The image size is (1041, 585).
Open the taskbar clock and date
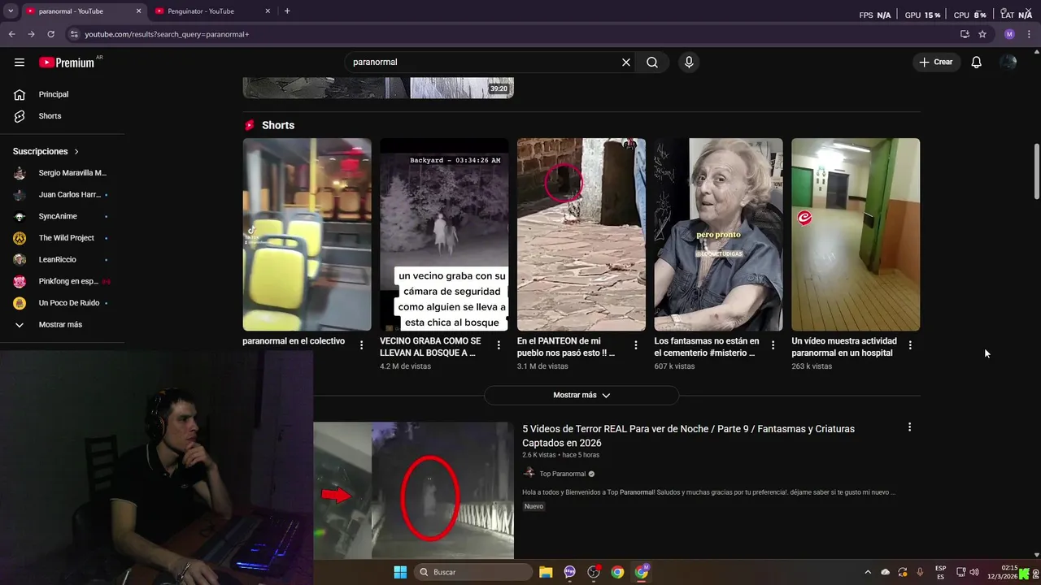click(1002, 572)
